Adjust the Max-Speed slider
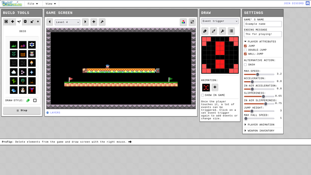311x175 pixels. coord(259,74)
